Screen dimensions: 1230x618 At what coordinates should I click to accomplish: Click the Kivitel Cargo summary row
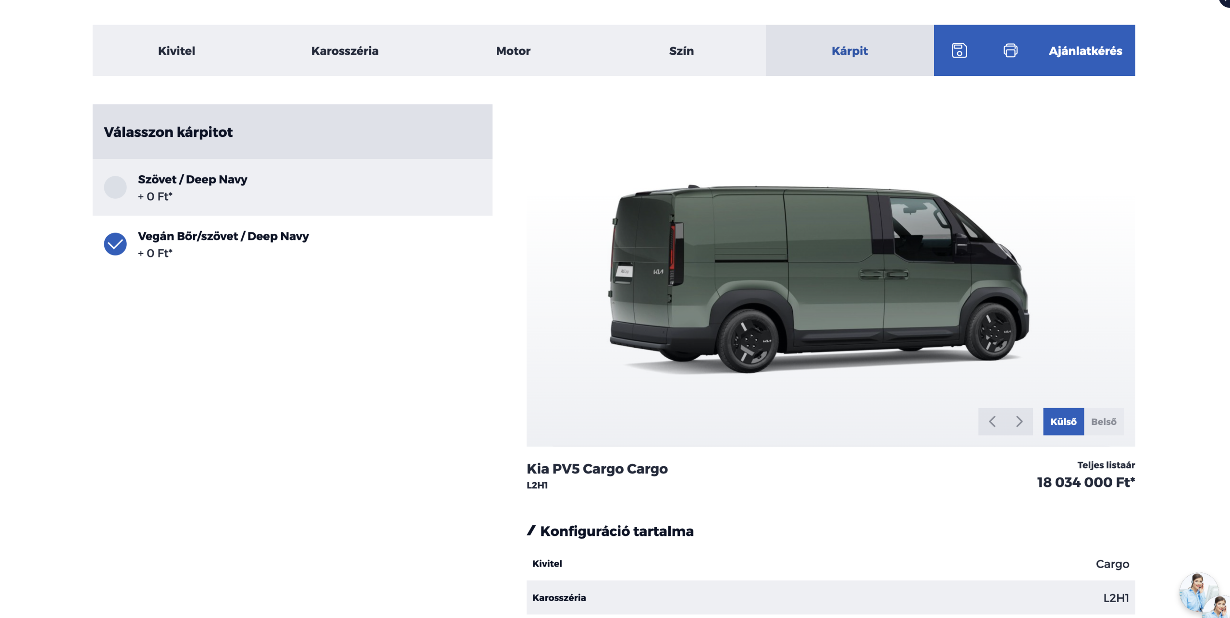(x=831, y=564)
